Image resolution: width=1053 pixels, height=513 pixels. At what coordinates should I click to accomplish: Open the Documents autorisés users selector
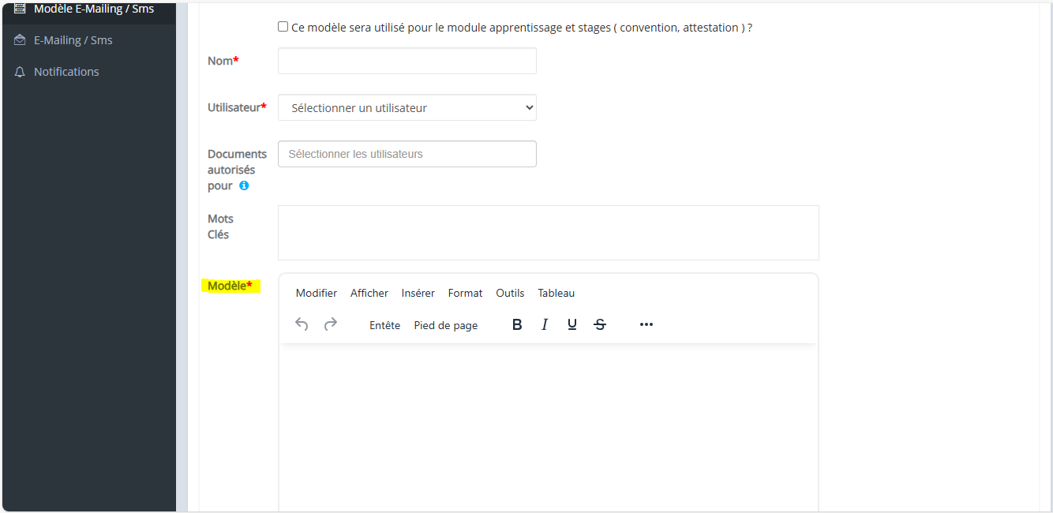407,154
